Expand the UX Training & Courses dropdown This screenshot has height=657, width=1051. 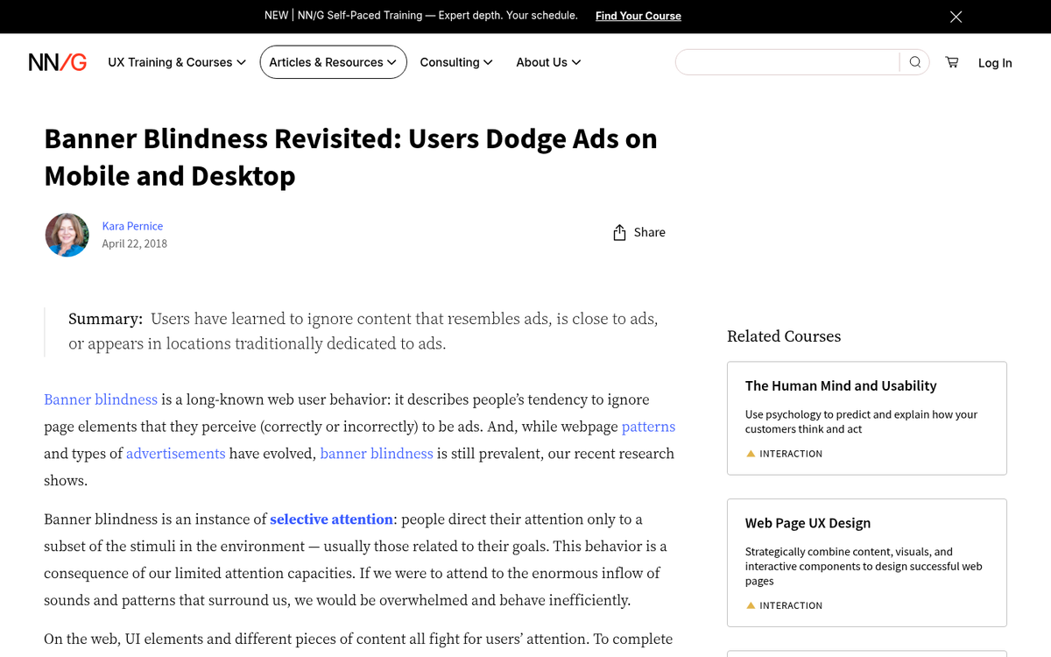pyautogui.click(x=176, y=61)
